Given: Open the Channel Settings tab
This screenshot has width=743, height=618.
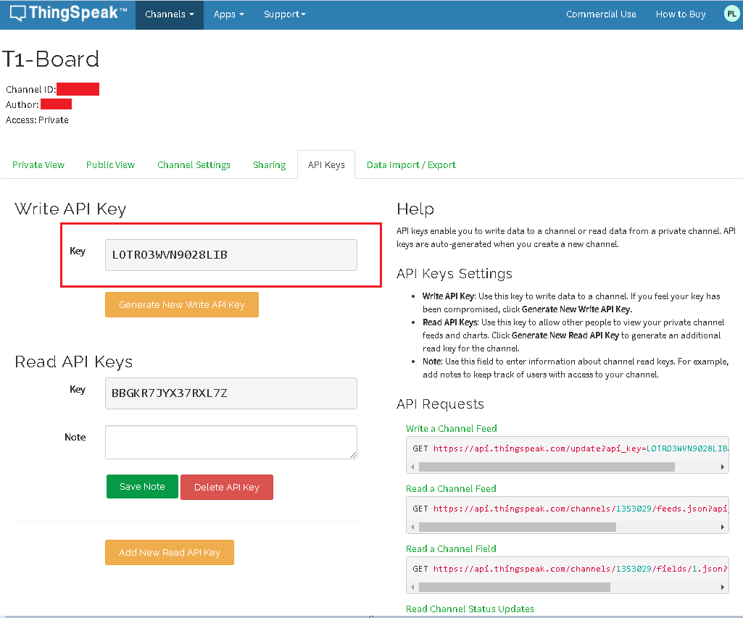Looking at the screenshot, I should pyautogui.click(x=194, y=164).
